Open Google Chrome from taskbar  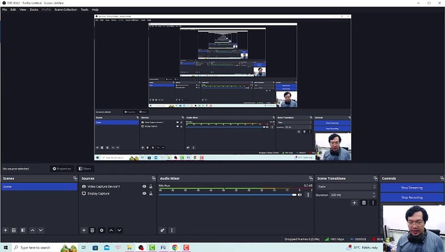(x=175, y=247)
